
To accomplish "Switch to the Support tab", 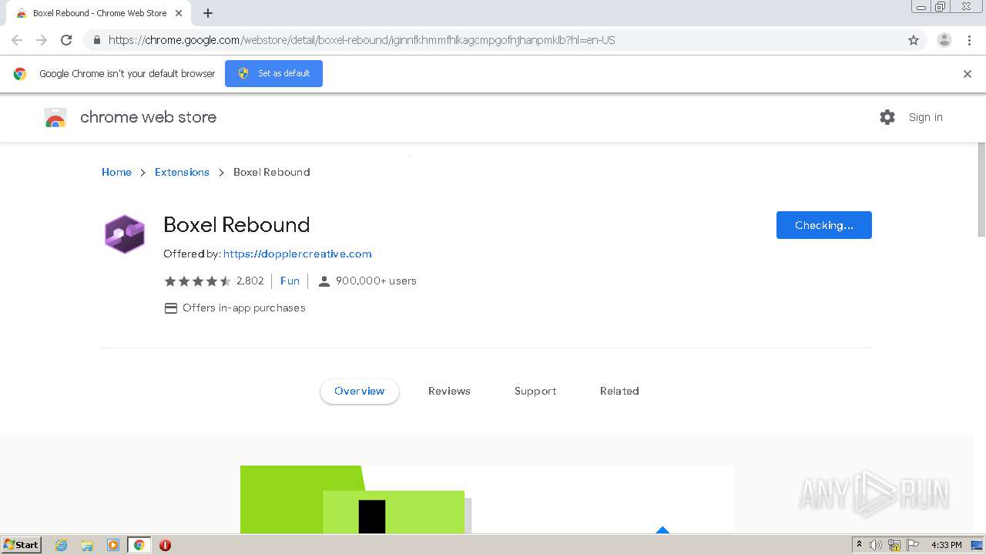I will click(535, 391).
